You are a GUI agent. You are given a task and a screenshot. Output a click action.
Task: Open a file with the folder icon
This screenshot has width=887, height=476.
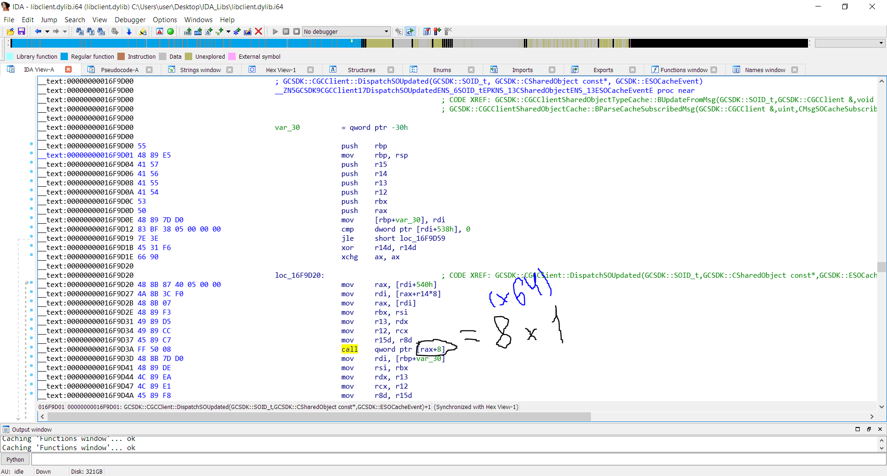(x=10, y=31)
